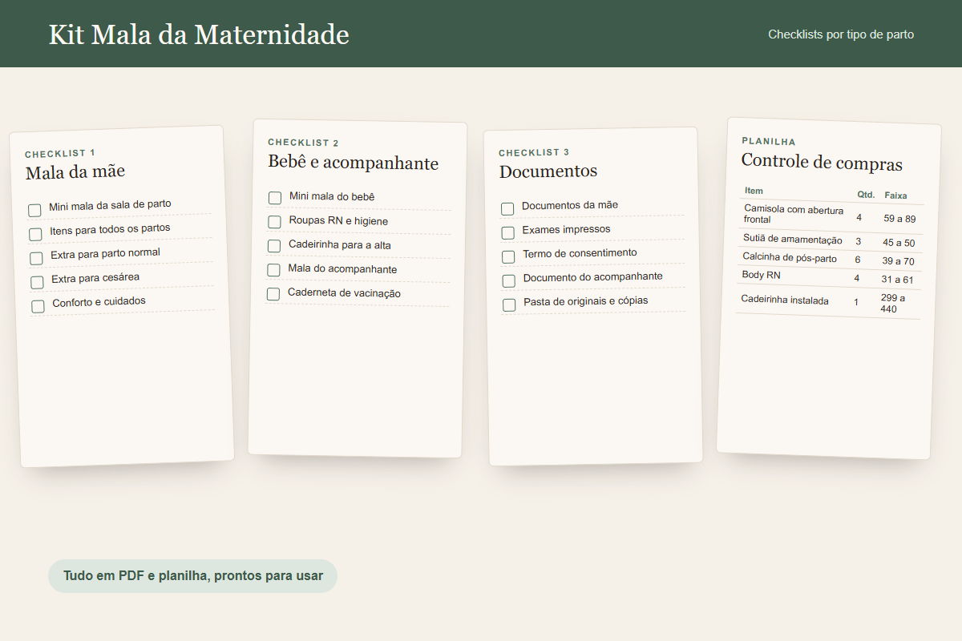Viewport: 962px width, 641px height.
Task: Check the 'Documentos da mãe' box
Action: 507,208
